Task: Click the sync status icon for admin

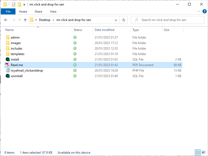Action: click(75, 37)
